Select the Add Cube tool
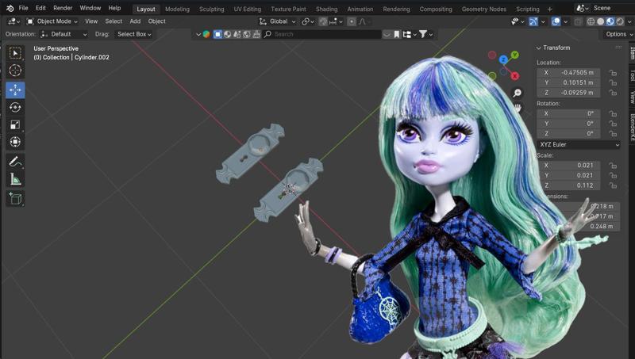Image resolution: width=635 pixels, height=359 pixels. click(15, 198)
